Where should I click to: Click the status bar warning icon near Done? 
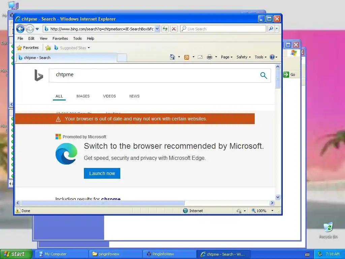[18, 211]
